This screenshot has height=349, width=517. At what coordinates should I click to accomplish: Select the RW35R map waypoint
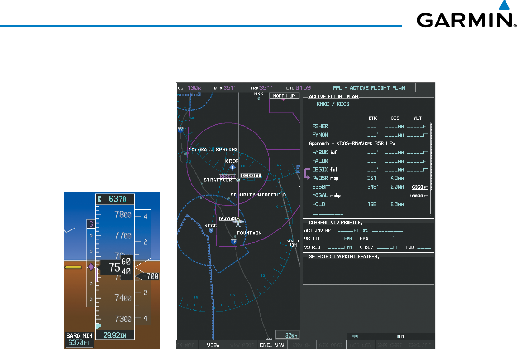(x=326, y=178)
